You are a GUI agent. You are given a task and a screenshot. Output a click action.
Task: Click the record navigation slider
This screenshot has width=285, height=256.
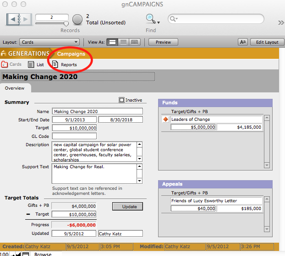(51, 23)
